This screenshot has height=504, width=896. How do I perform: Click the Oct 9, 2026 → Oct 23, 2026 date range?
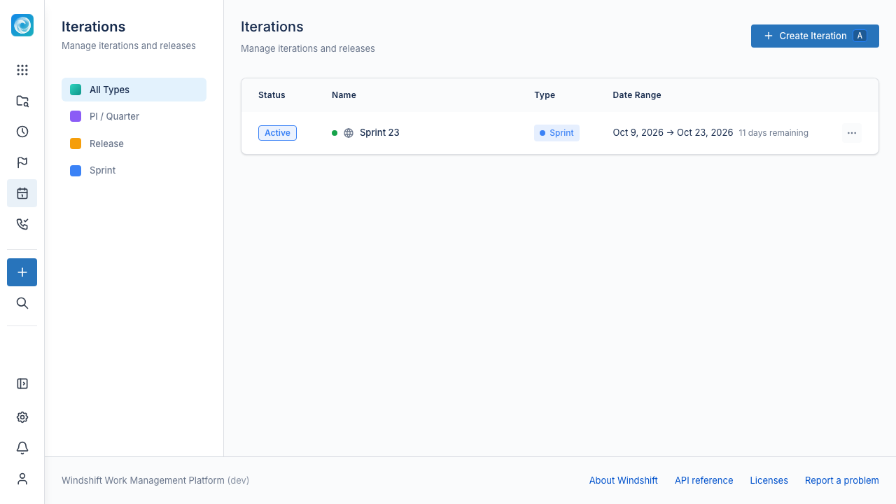pyautogui.click(x=673, y=133)
